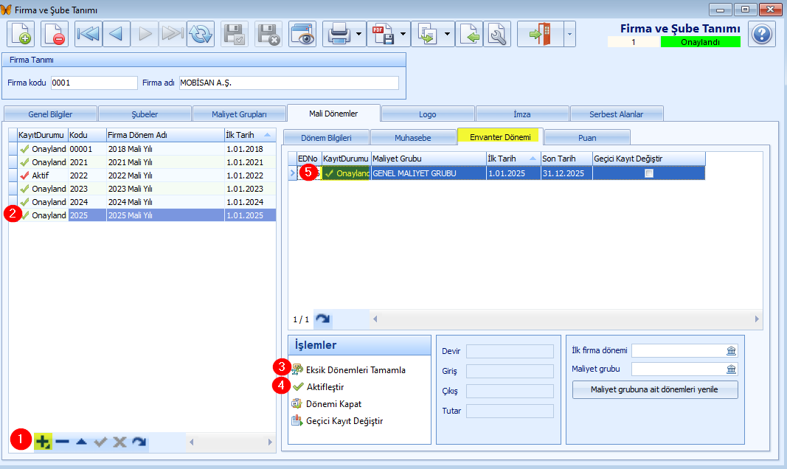
Task: Click the New record toolbar icon
Action: tap(21, 34)
